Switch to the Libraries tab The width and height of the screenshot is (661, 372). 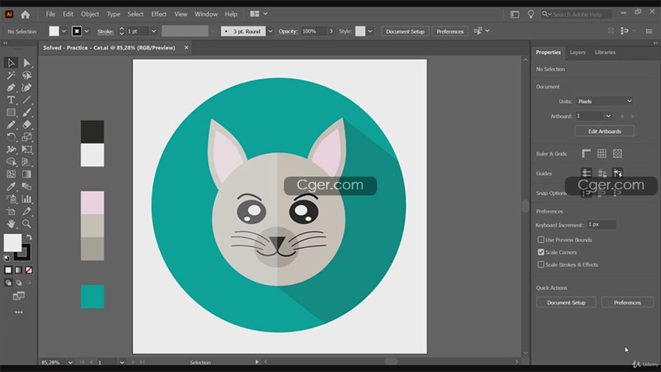tap(605, 53)
